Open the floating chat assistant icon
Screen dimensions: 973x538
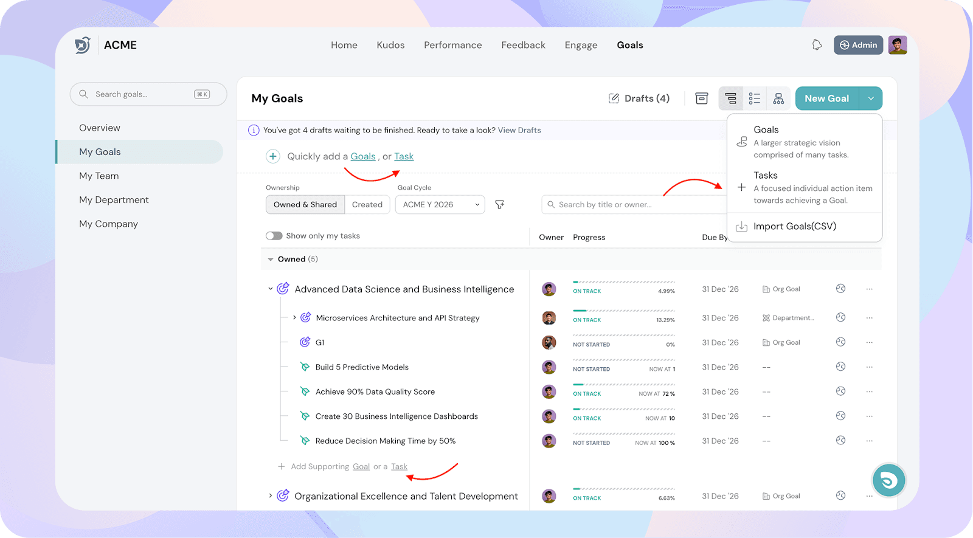coord(888,480)
